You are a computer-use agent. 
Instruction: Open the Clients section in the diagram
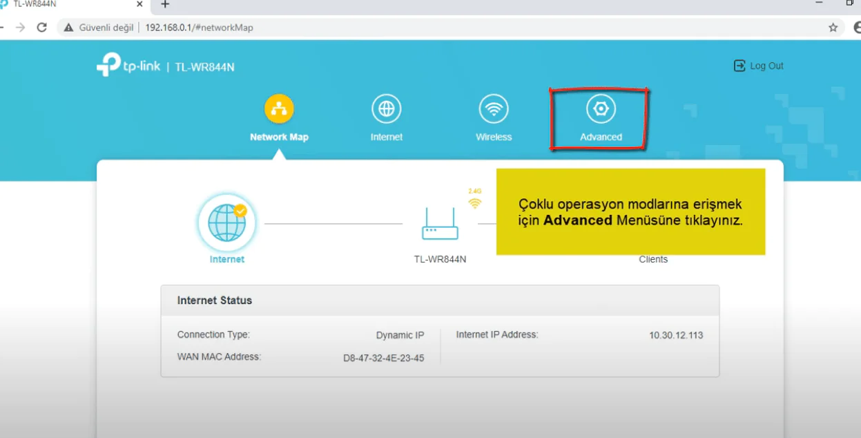652,260
